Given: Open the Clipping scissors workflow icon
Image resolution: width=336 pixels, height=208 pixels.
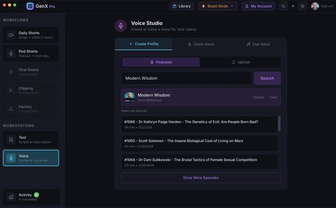Looking at the screenshot, I should pos(11,90).
